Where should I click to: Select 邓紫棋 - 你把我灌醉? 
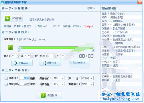point(113,36)
